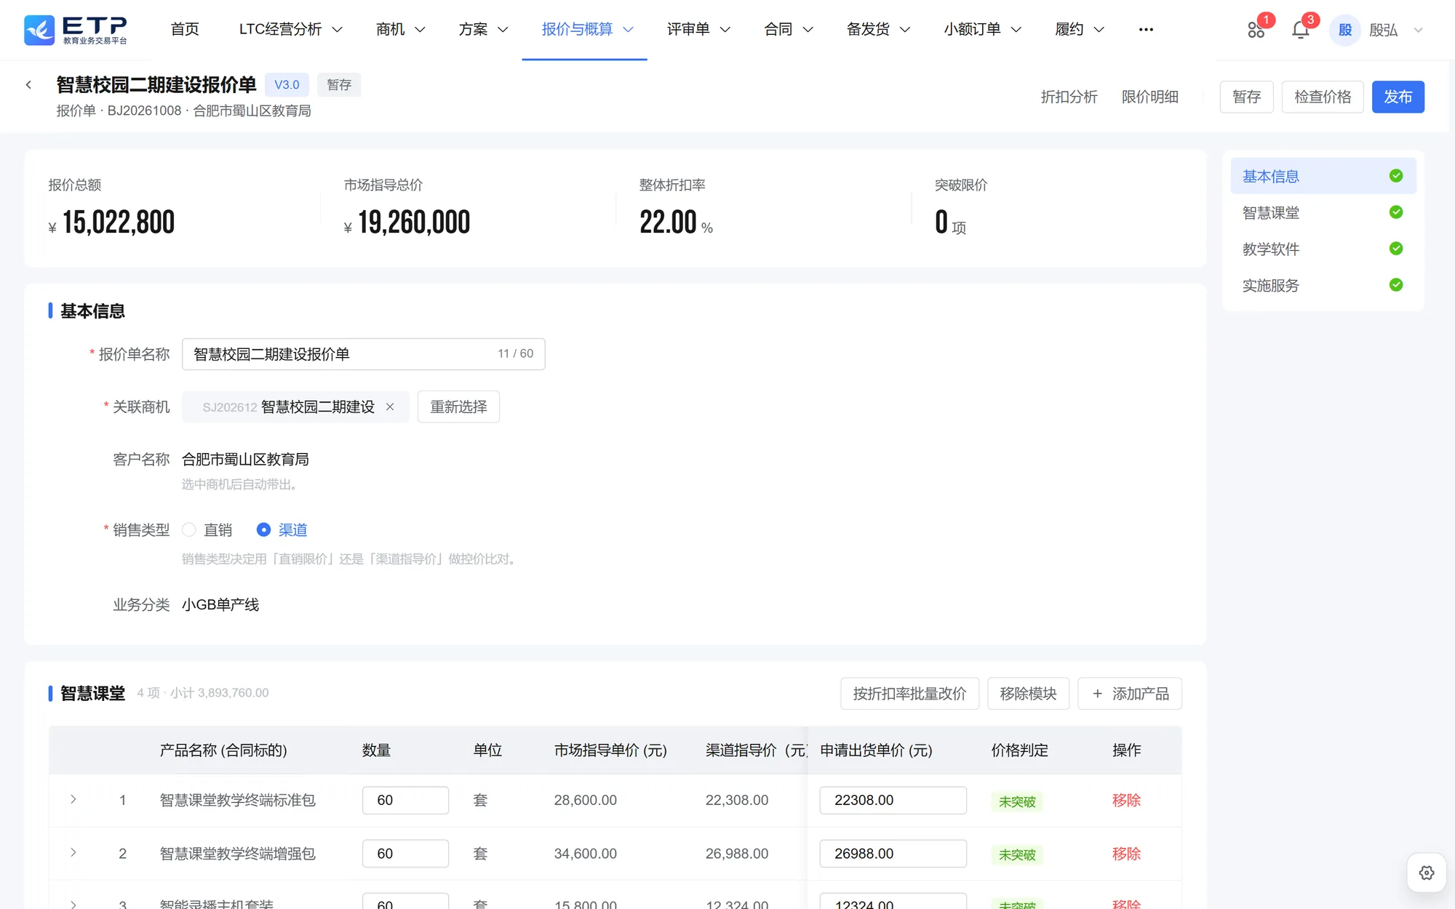Expand row 1 智慧课堂教学终端标准包
This screenshot has width=1455, height=909.
point(73,799)
